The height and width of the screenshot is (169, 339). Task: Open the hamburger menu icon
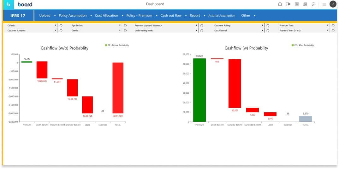324,4
